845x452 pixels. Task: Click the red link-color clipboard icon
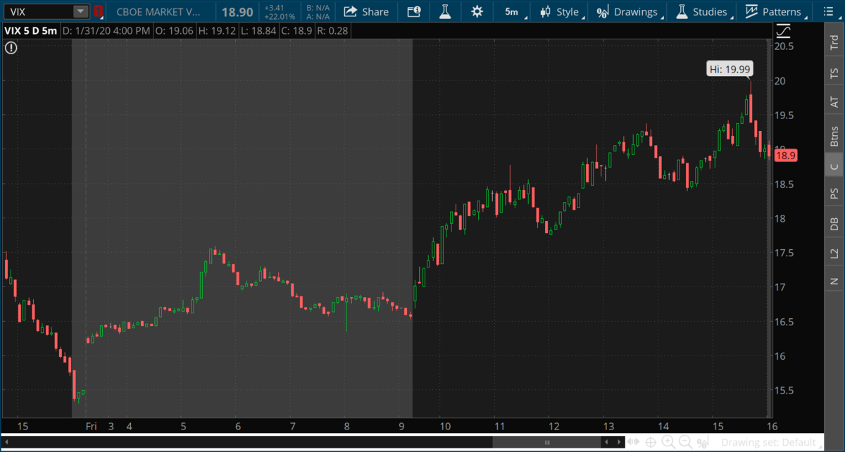(x=98, y=11)
